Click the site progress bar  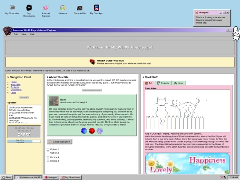point(24,141)
